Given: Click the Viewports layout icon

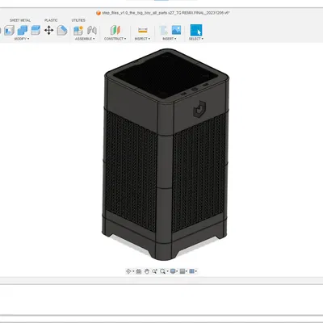Looking at the screenshot, I should coord(191,271).
